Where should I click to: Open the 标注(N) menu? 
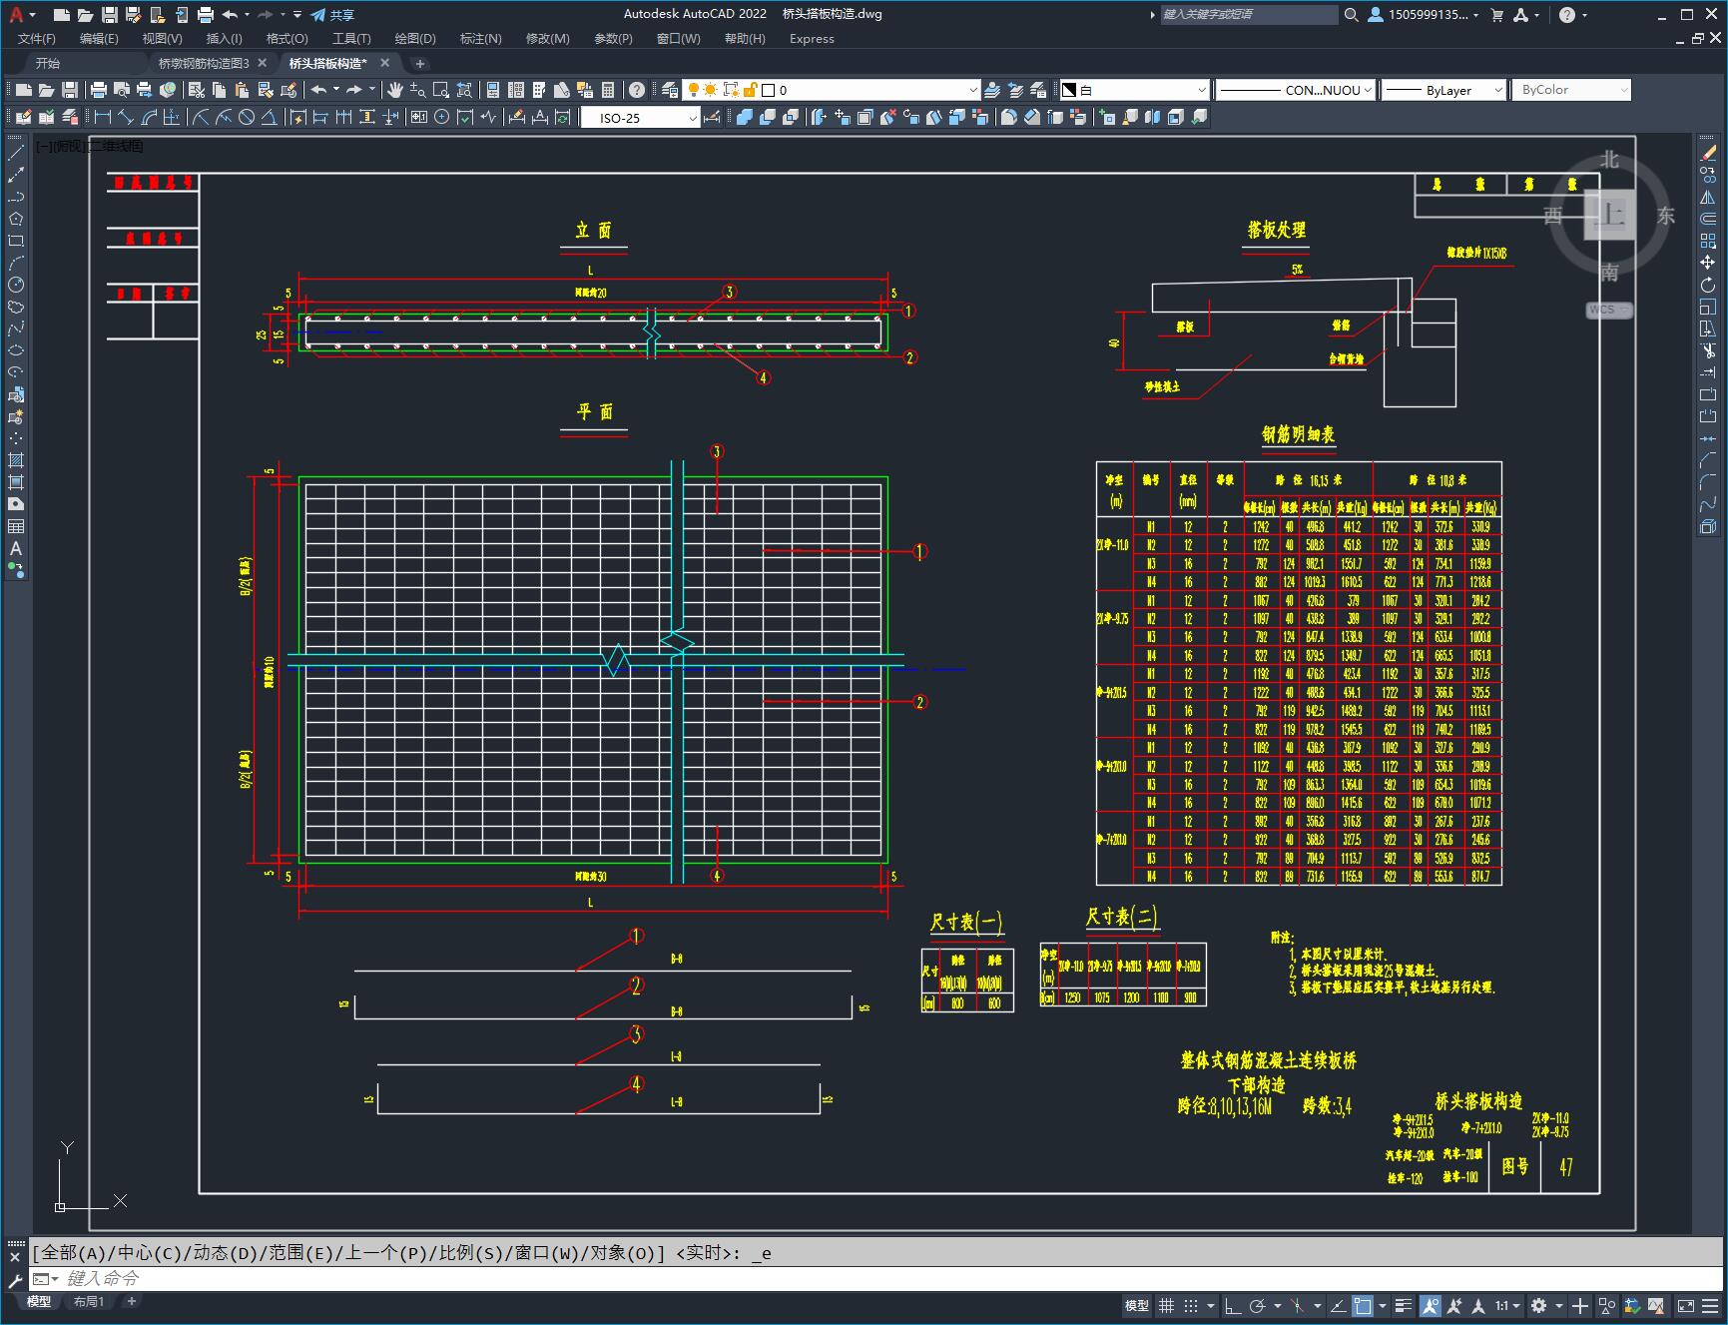pyautogui.click(x=480, y=39)
